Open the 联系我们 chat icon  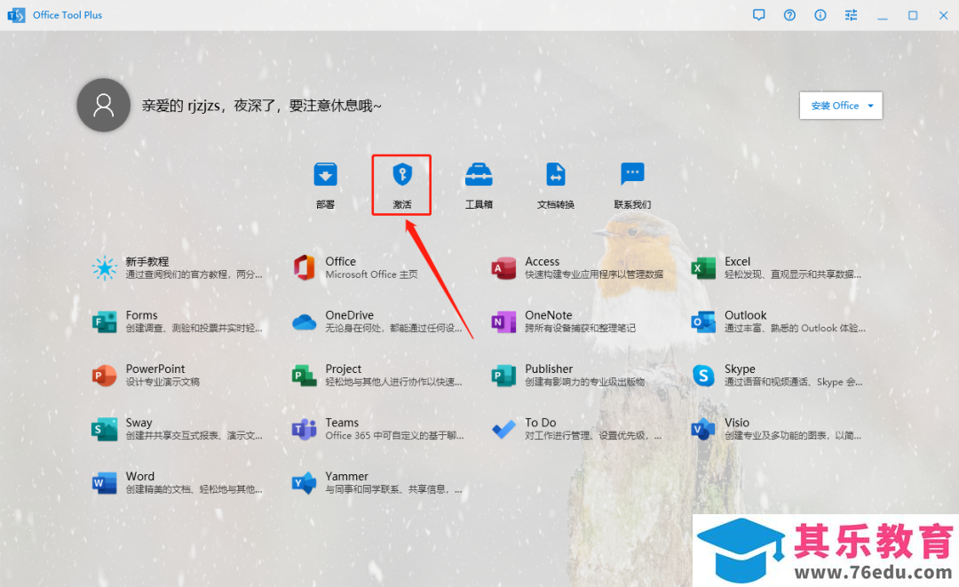(x=632, y=174)
